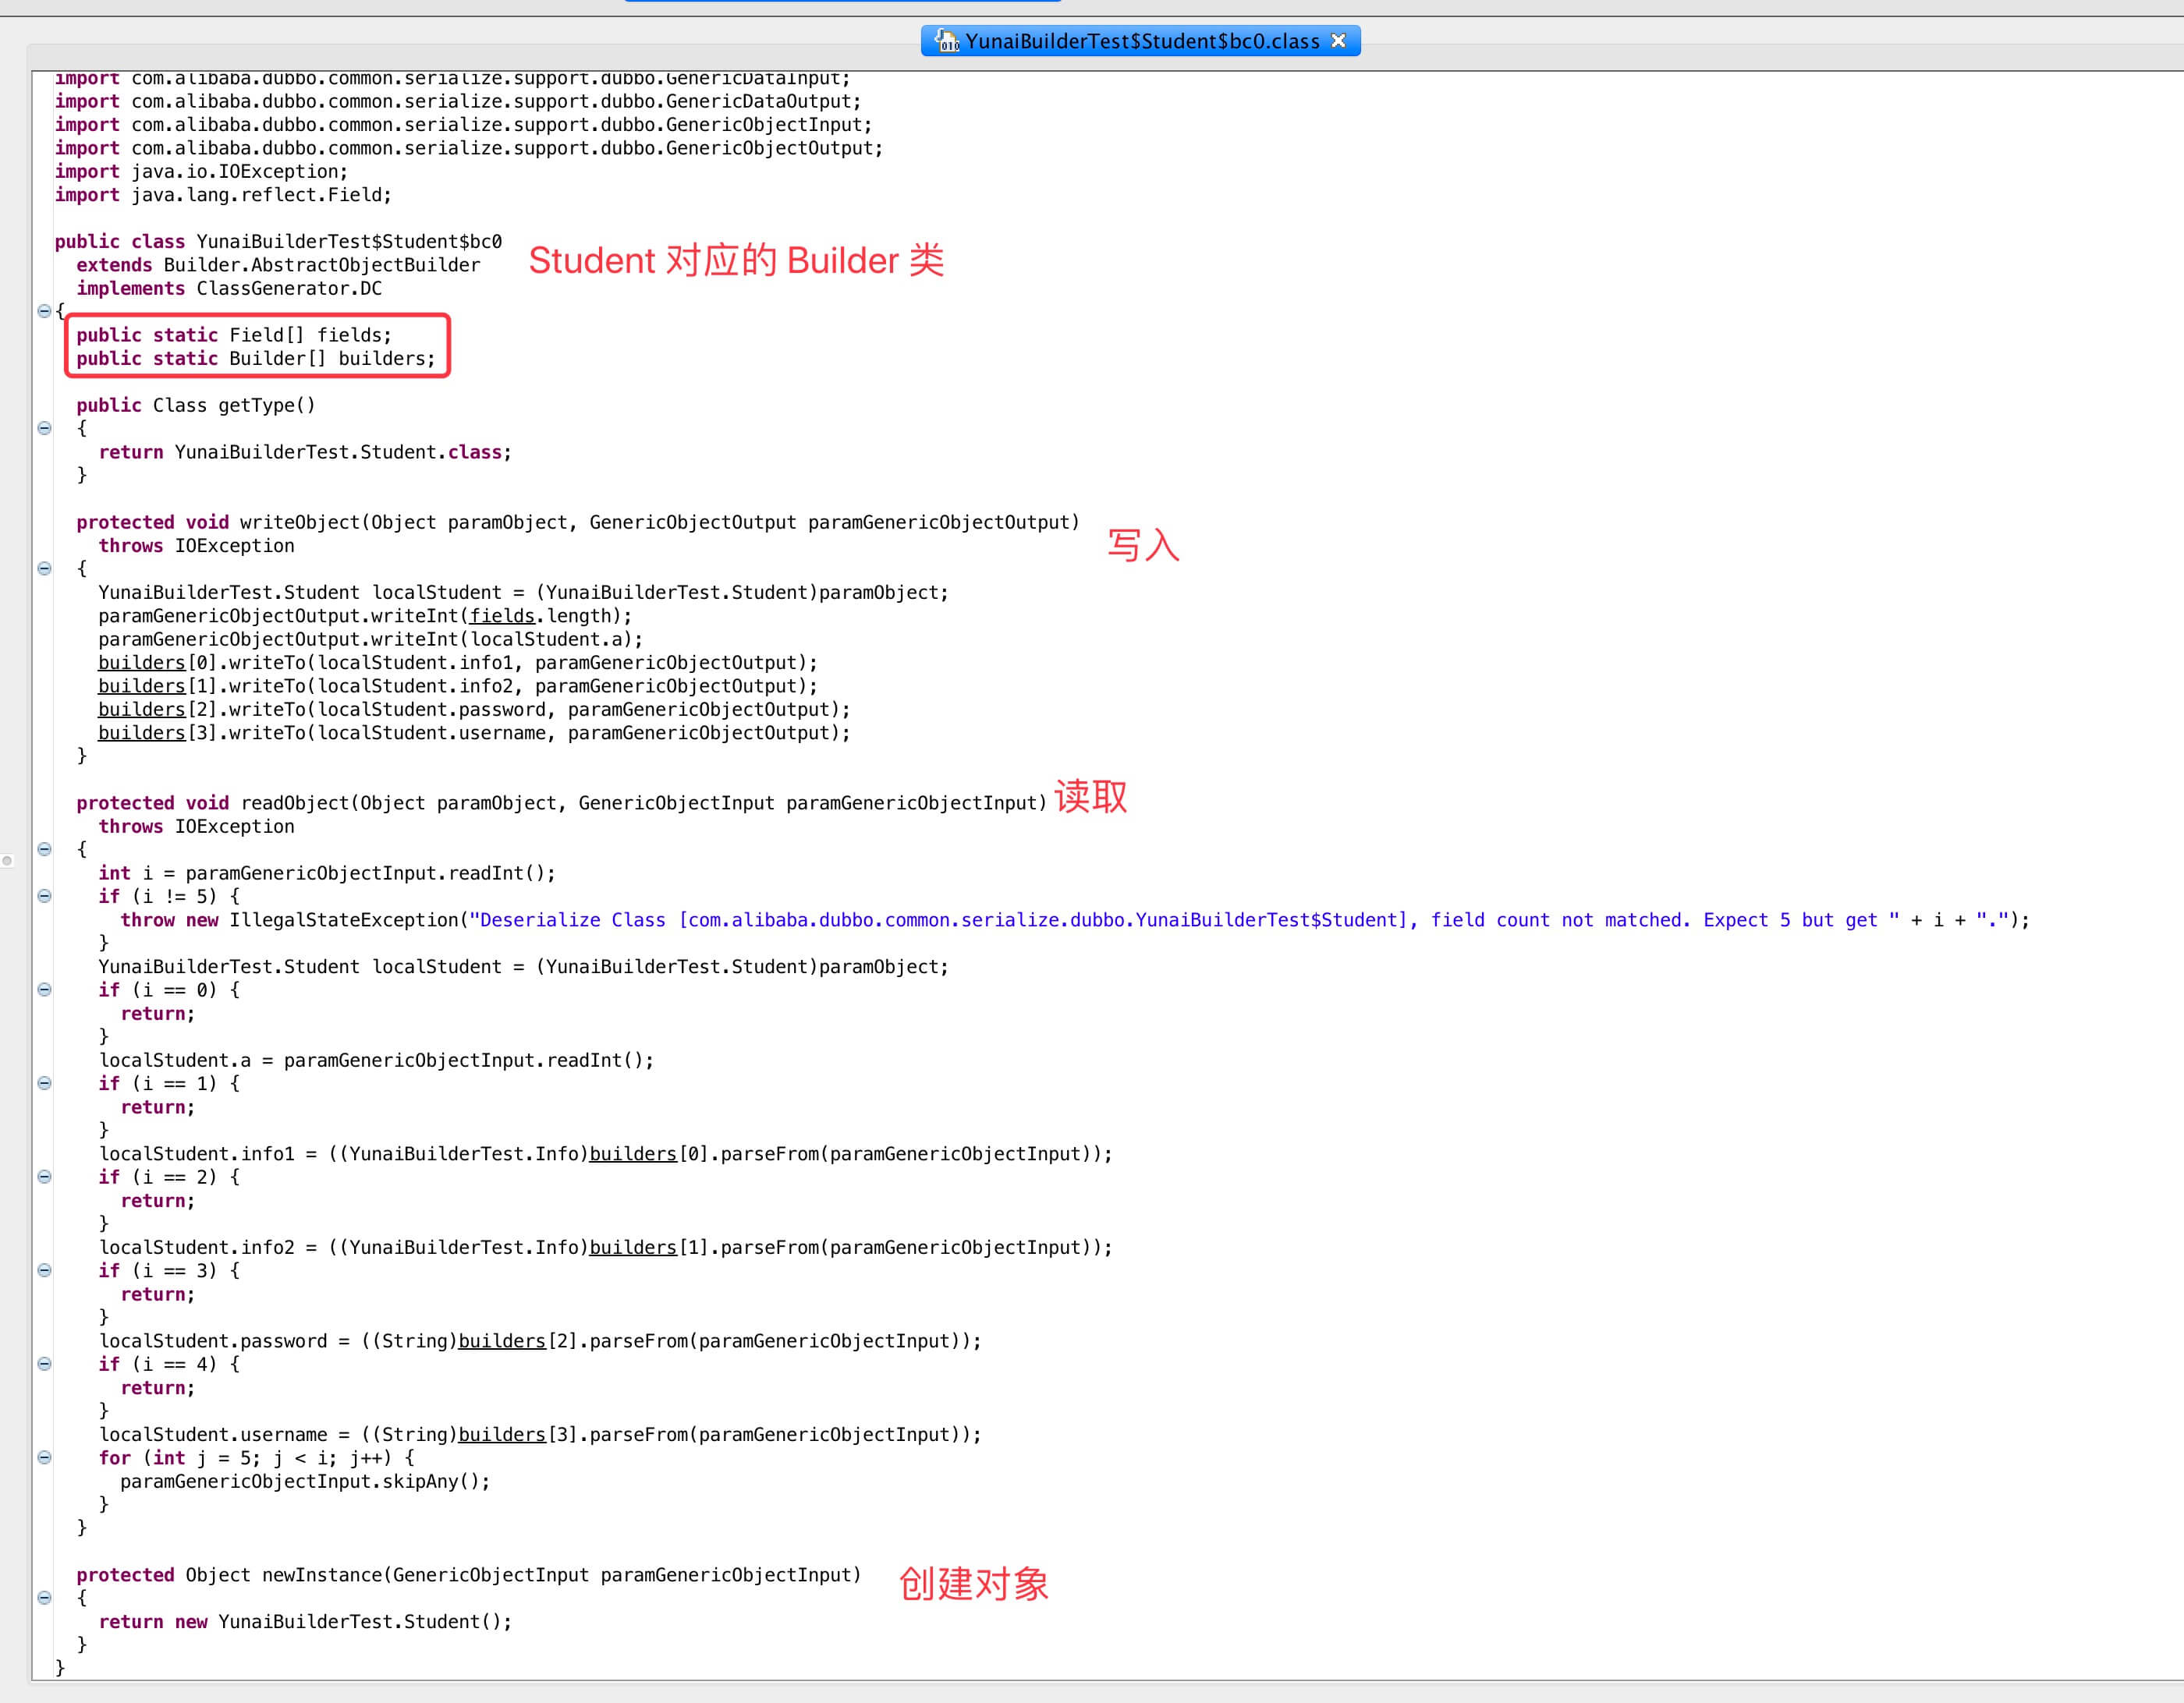Follow the builders[0] link in writeTo info1
2184x1703 pixels.
141,663
